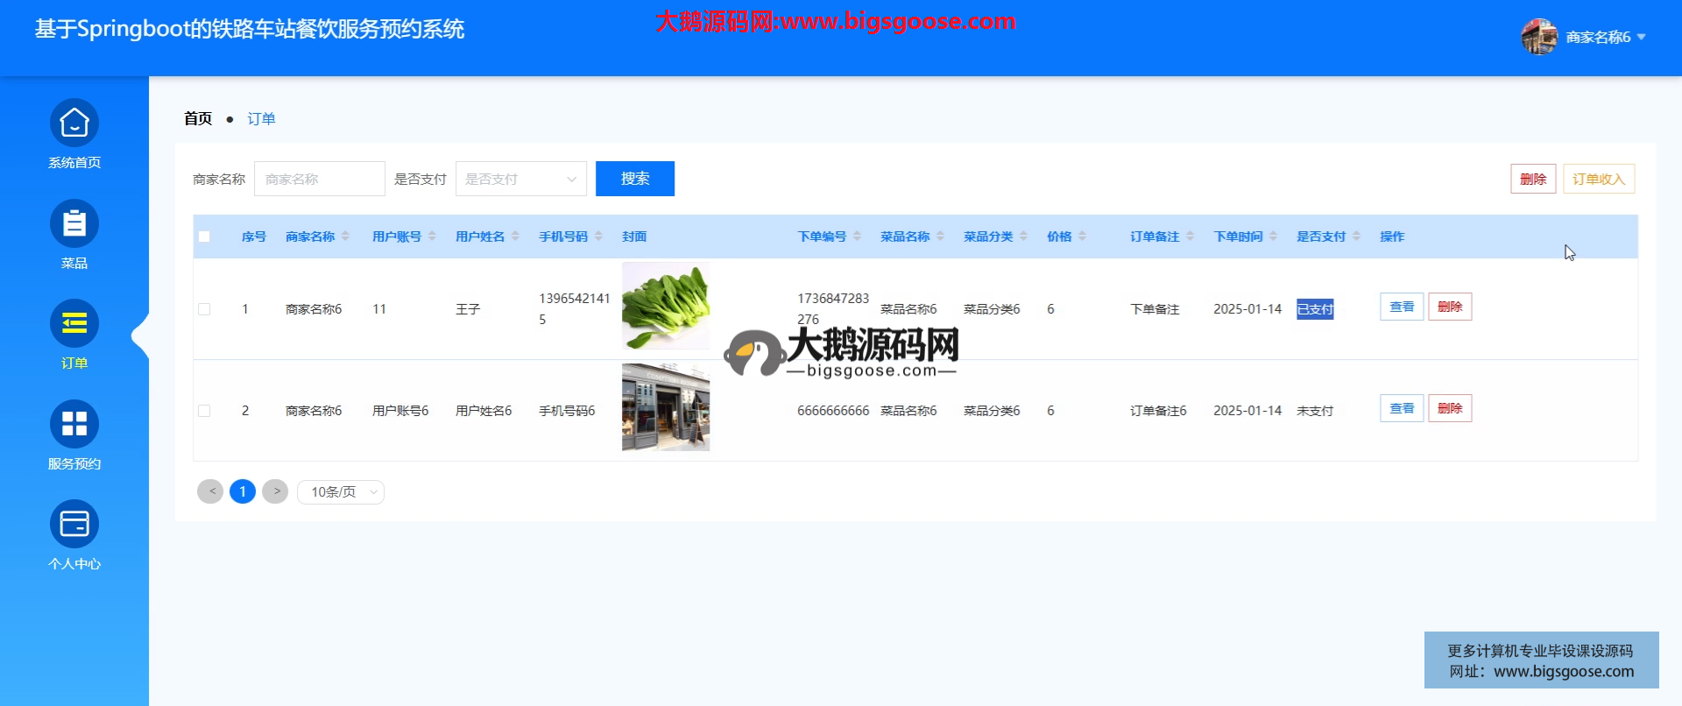The height and width of the screenshot is (706, 1682).
Task: Select page 1 in pagination
Action: point(243,491)
